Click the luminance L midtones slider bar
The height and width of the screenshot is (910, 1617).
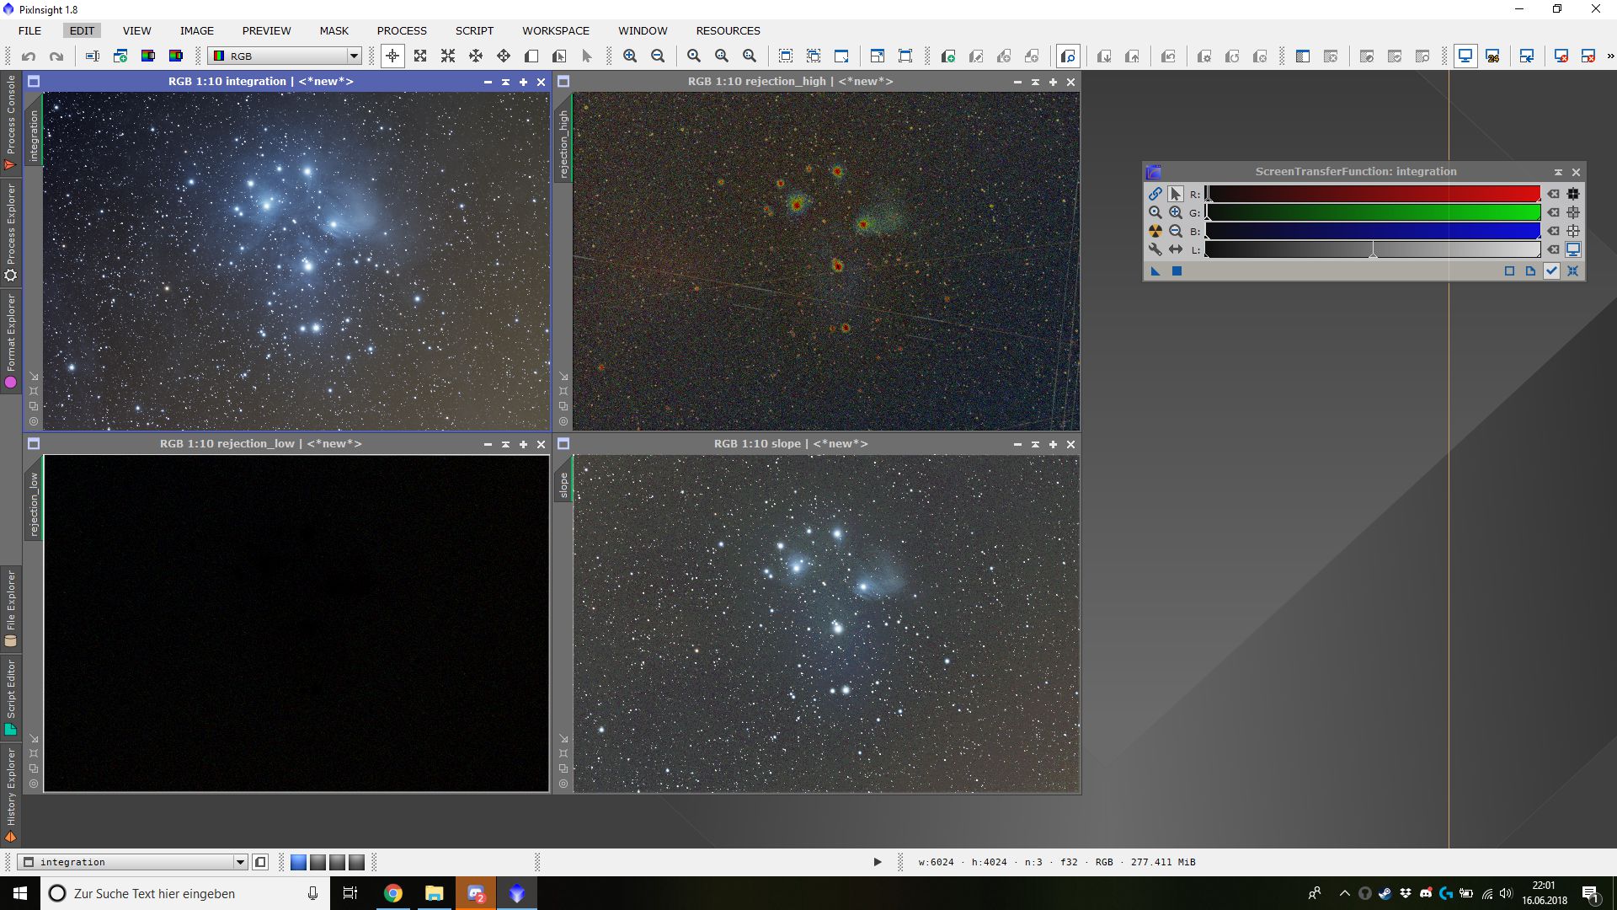click(x=1373, y=249)
